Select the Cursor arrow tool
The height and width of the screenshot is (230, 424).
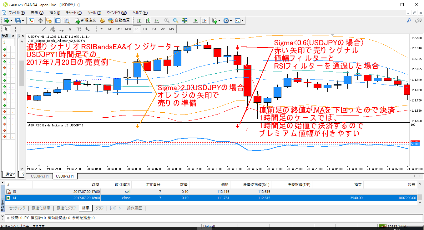click(7, 29)
